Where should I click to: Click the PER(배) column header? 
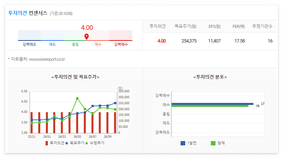coord(238,27)
